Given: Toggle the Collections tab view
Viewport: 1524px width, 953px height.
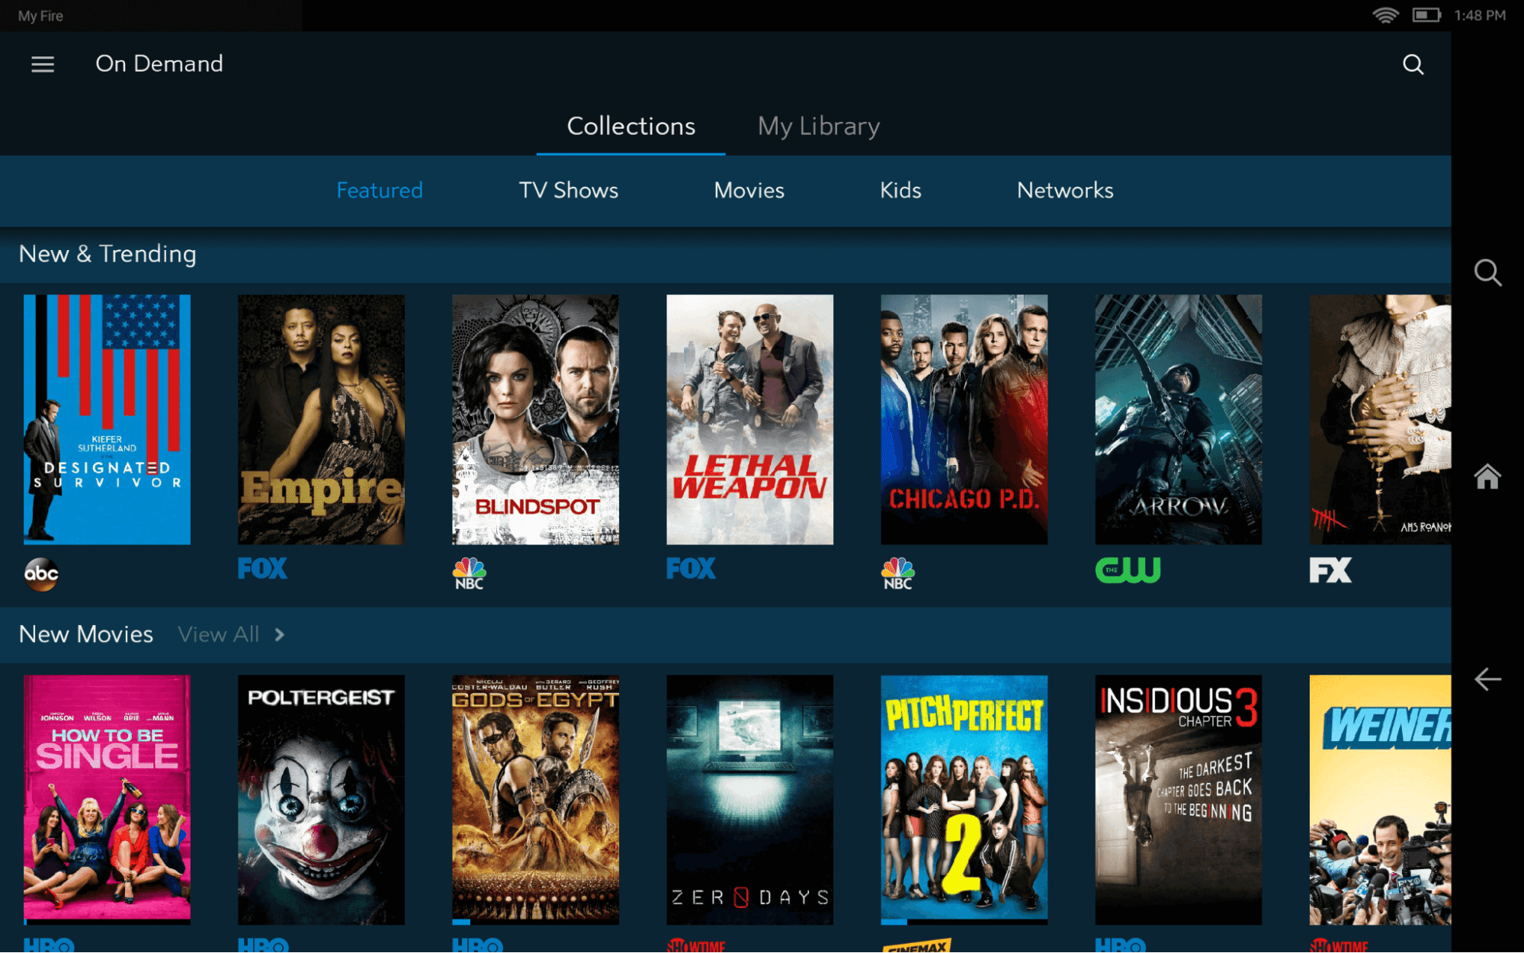Looking at the screenshot, I should 634,125.
